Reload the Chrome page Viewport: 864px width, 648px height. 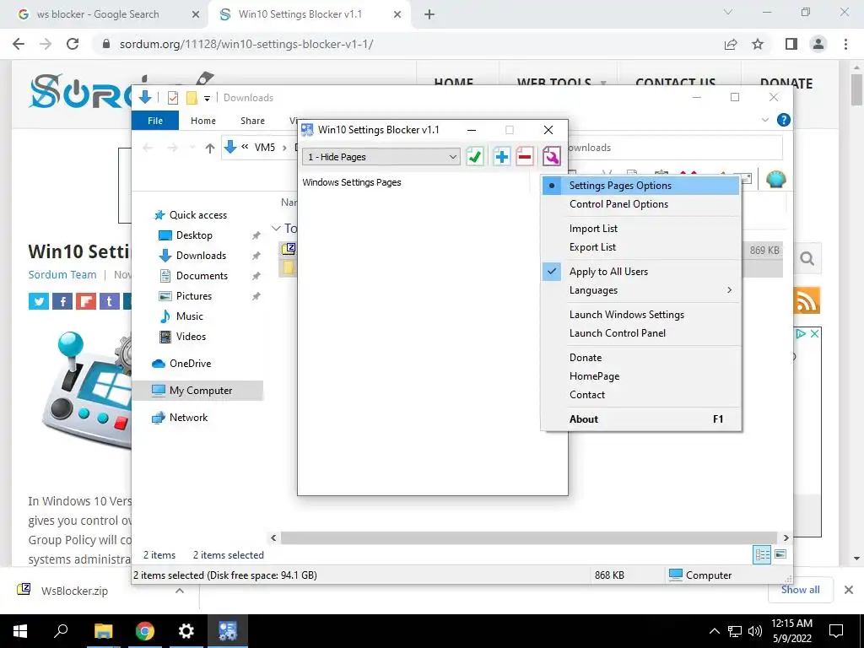73,44
